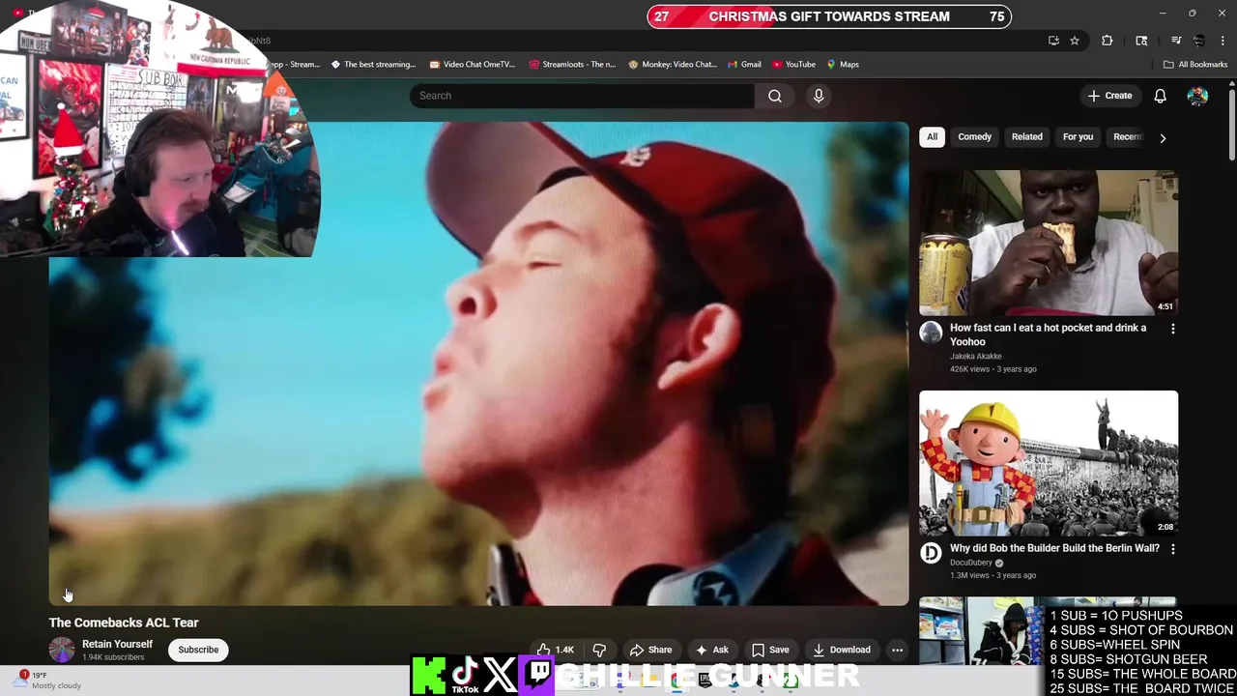Viewport: 1237px width, 696px height.
Task: Open more actions ellipsis under the video
Action: pos(897,650)
